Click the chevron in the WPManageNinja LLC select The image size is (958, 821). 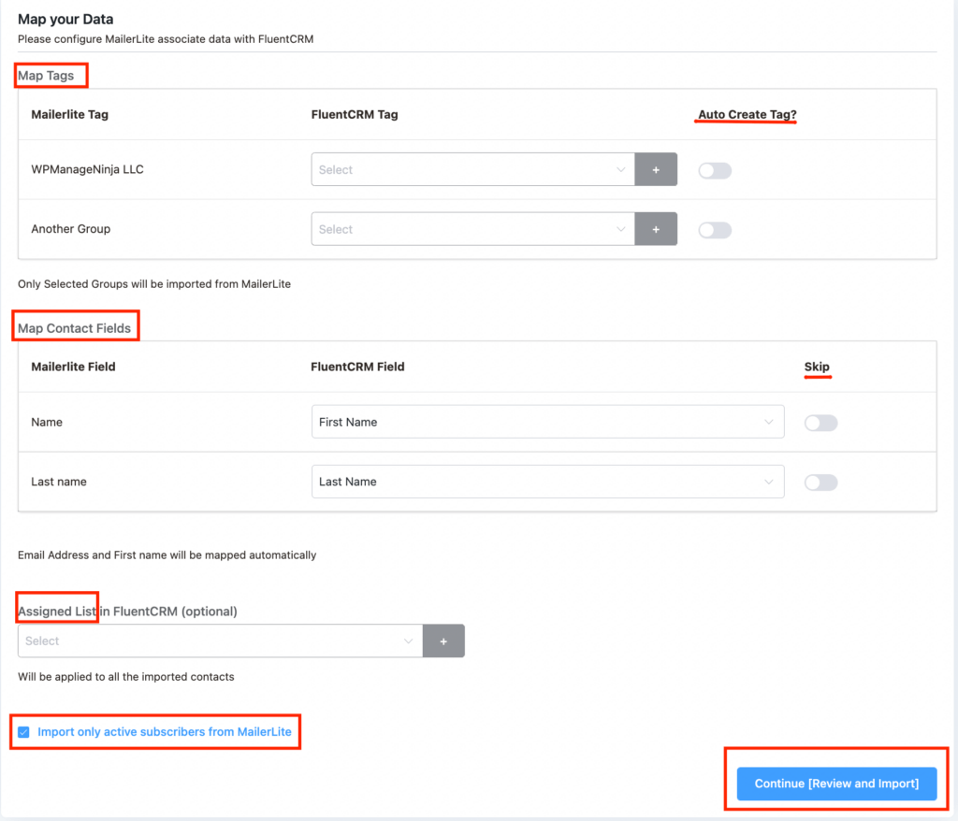(x=620, y=169)
